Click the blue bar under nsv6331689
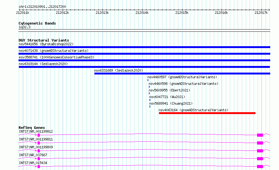This screenshot has height=170, width=279. click(x=182, y=74)
